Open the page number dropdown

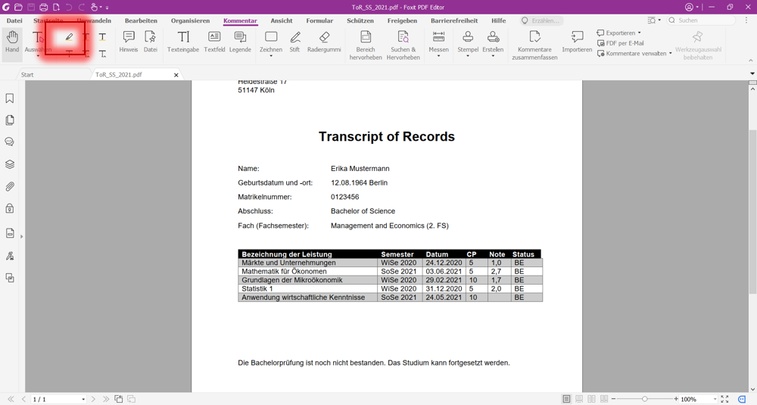83,399
